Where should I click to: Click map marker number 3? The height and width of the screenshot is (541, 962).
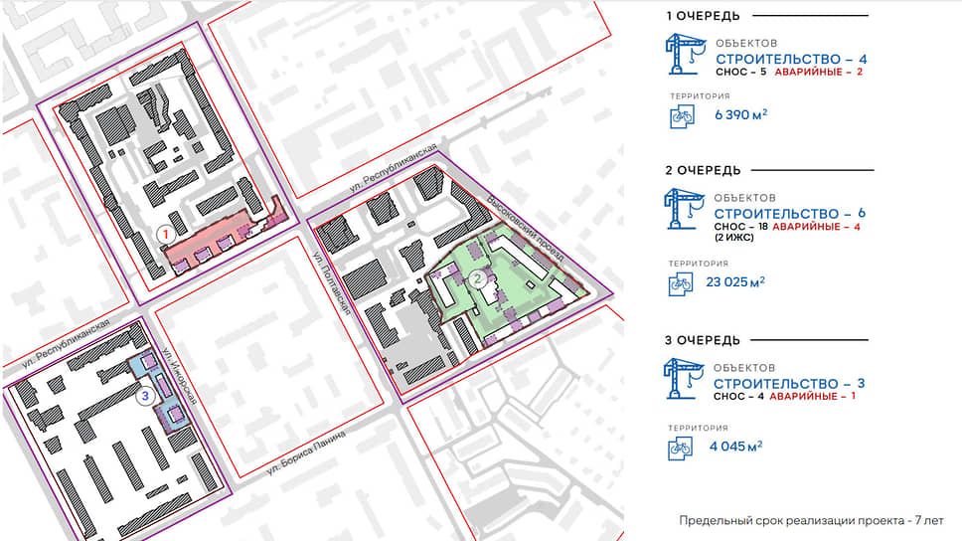click(145, 396)
